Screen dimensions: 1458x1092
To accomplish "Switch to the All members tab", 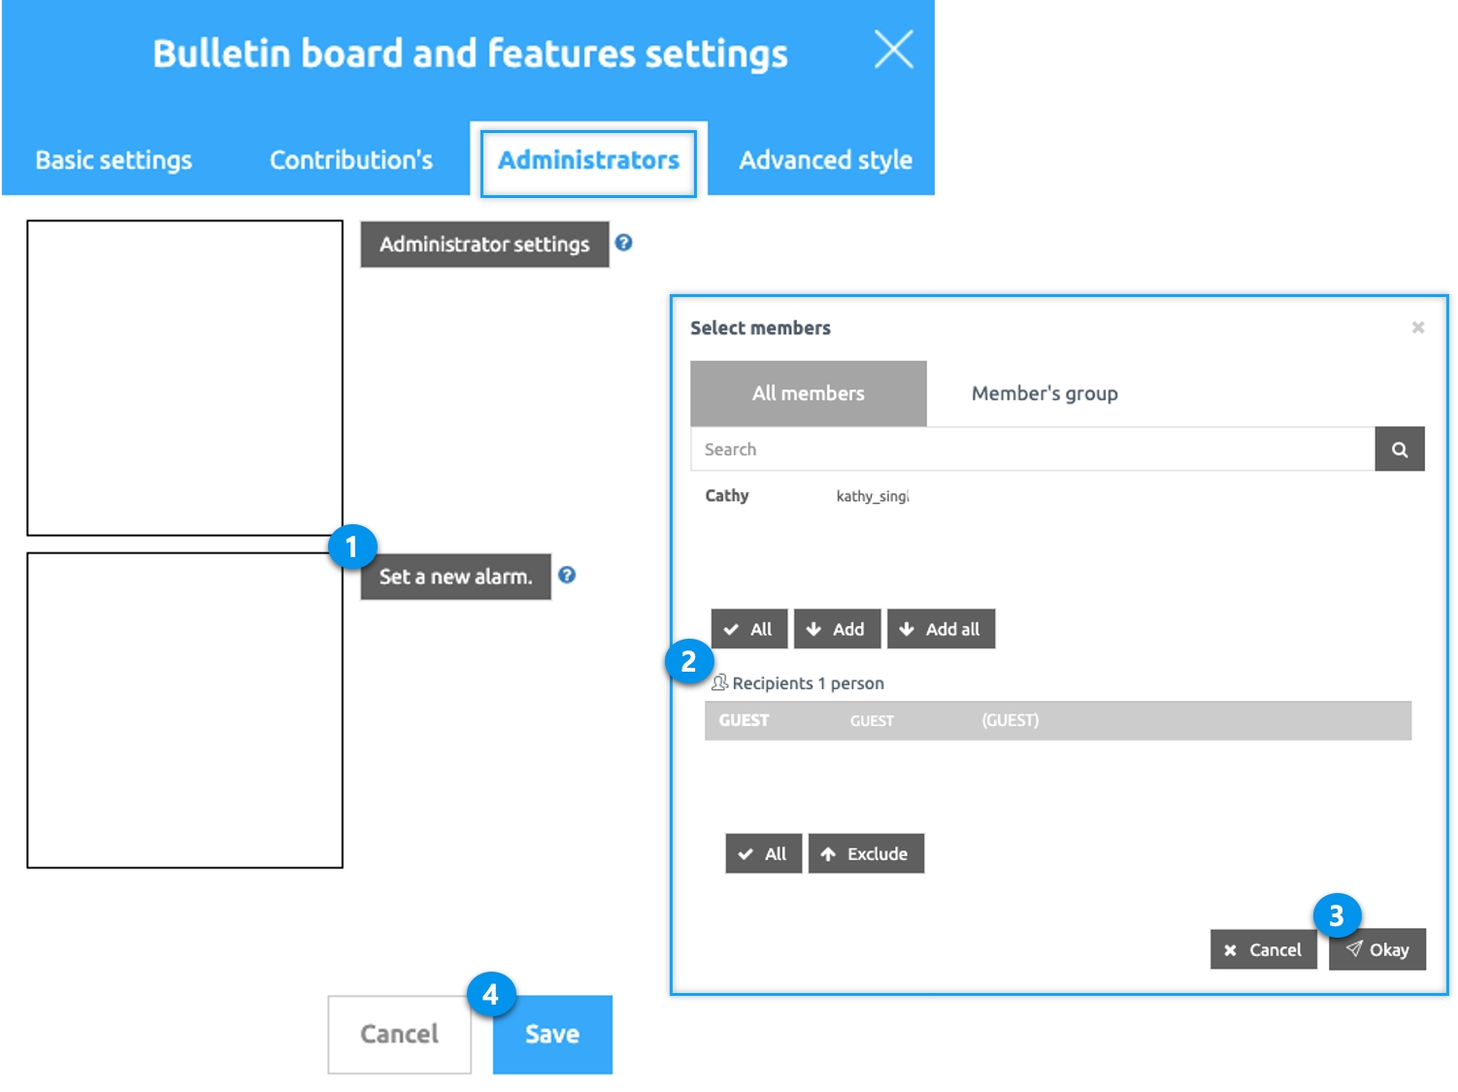I will pos(809,393).
